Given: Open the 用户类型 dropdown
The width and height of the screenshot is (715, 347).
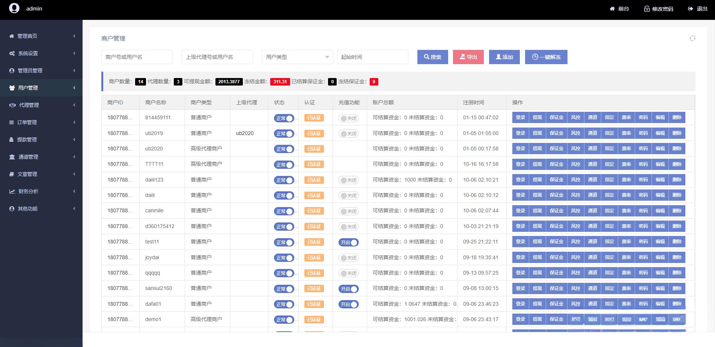Looking at the screenshot, I should click(297, 57).
